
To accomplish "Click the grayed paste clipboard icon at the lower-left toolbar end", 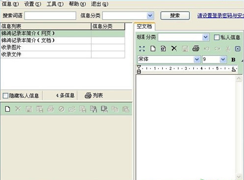I will point(126,109).
